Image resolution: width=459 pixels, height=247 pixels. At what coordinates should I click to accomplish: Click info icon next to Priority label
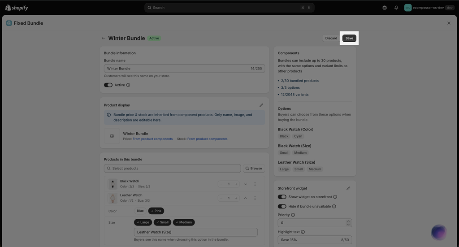(x=293, y=215)
